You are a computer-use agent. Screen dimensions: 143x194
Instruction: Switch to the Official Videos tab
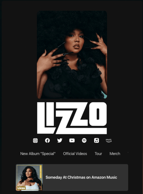point(75,154)
